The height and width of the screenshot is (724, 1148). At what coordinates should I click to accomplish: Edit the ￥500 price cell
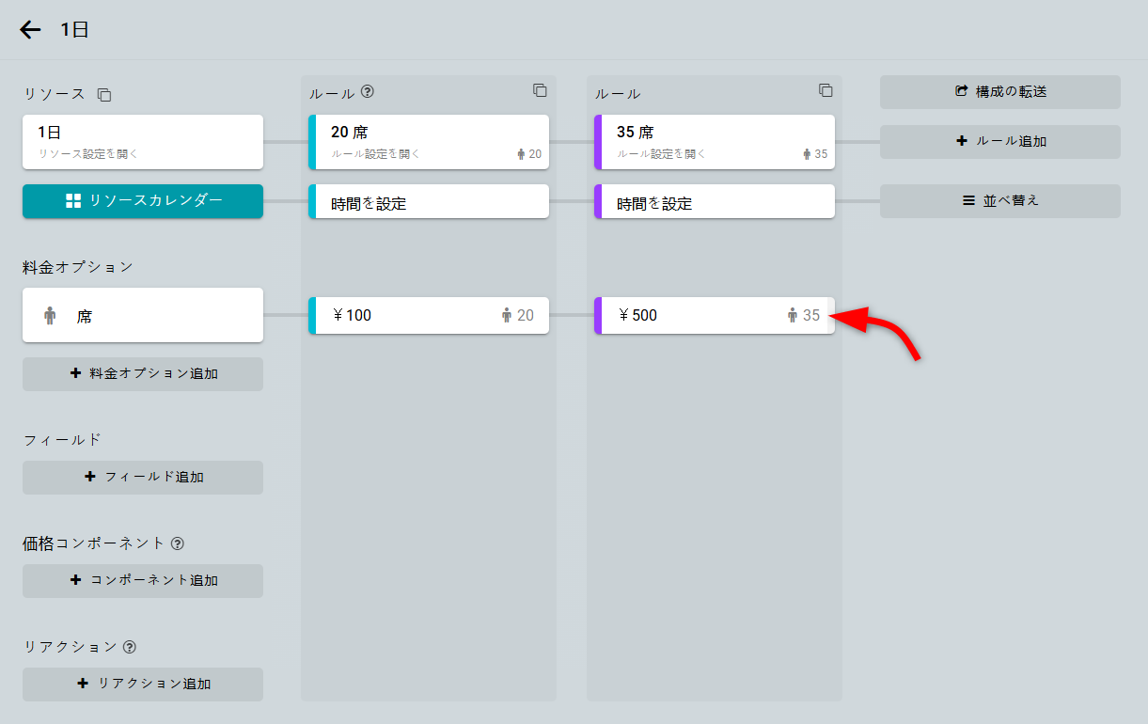coord(715,316)
